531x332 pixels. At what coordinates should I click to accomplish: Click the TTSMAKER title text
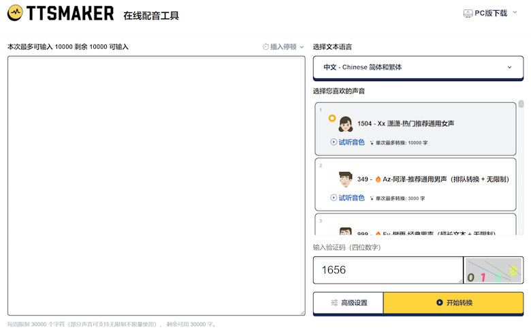[x=70, y=14]
